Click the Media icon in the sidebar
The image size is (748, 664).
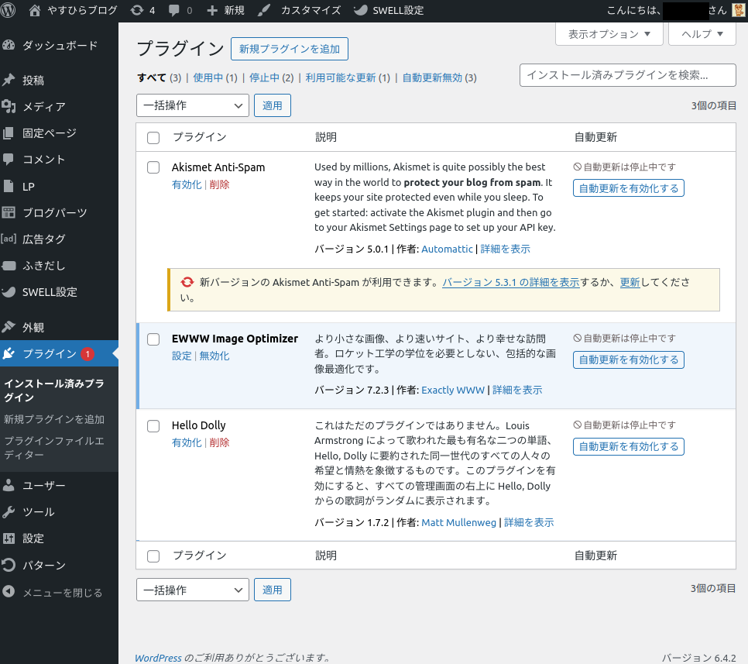click(9, 106)
